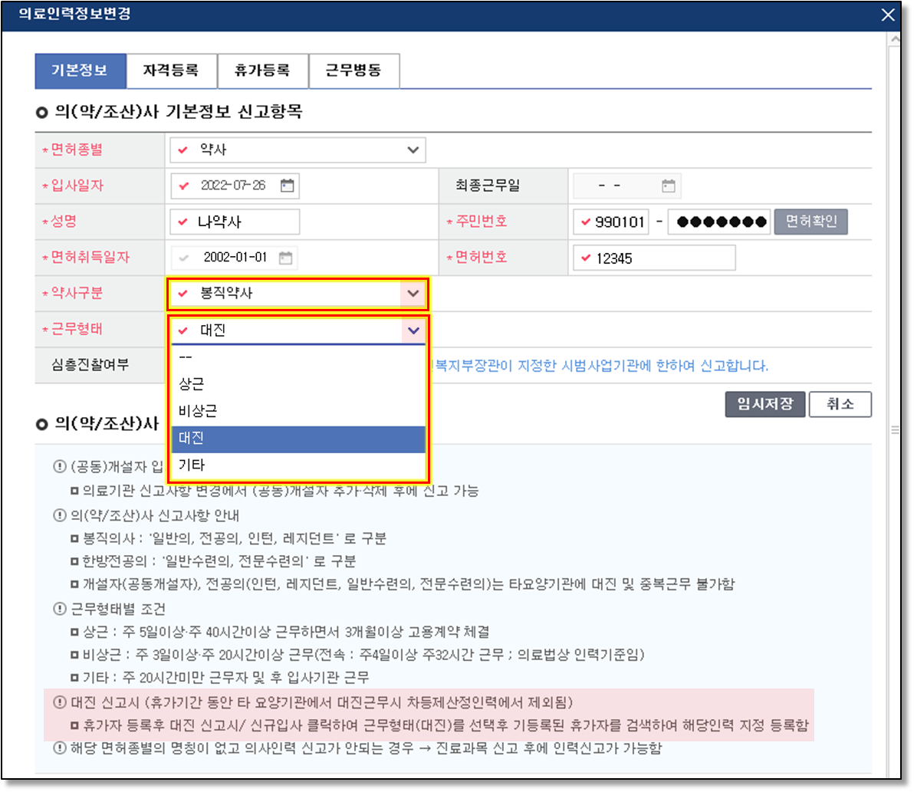Collapse the 근무형태 dropdown showing 대진
Viewport: 914px width, 792px height.
(413, 330)
